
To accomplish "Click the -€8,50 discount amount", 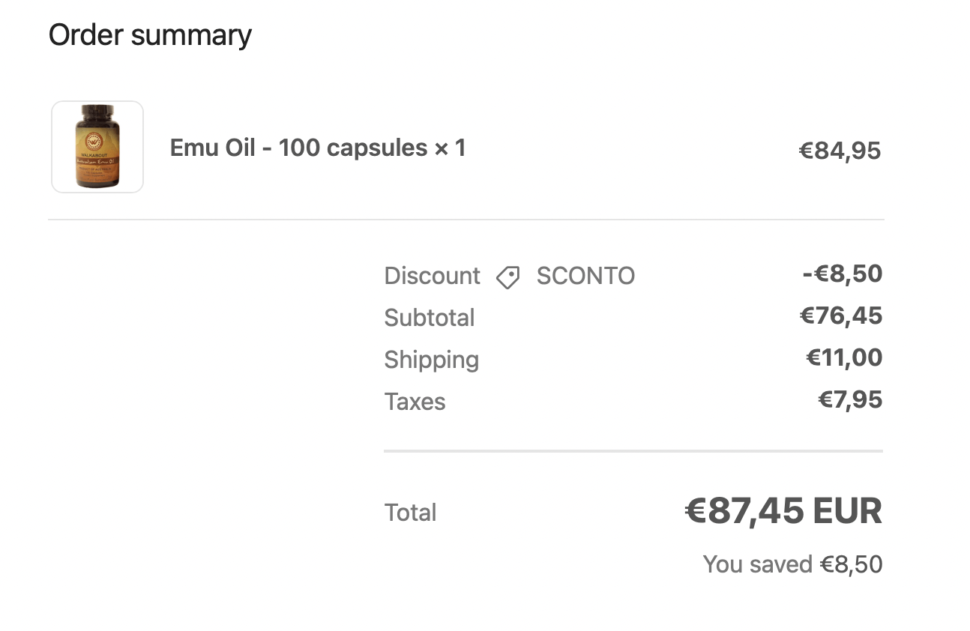I will pos(842,274).
